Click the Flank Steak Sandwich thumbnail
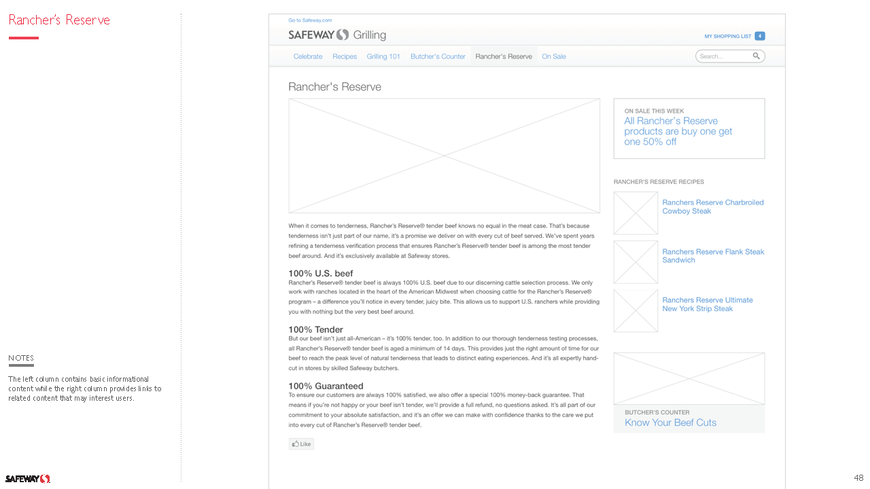The width and height of the screenshot is (870, 489). (x=636, y=262)
